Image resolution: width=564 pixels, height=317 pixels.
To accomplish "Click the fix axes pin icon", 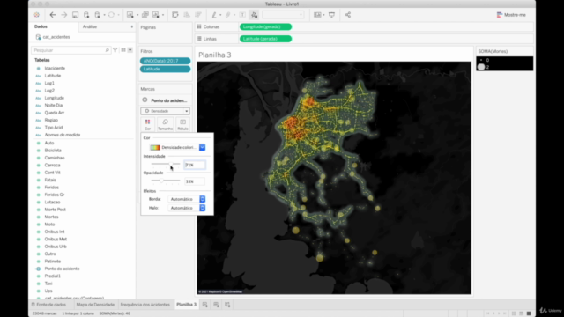I will [254, 15].
